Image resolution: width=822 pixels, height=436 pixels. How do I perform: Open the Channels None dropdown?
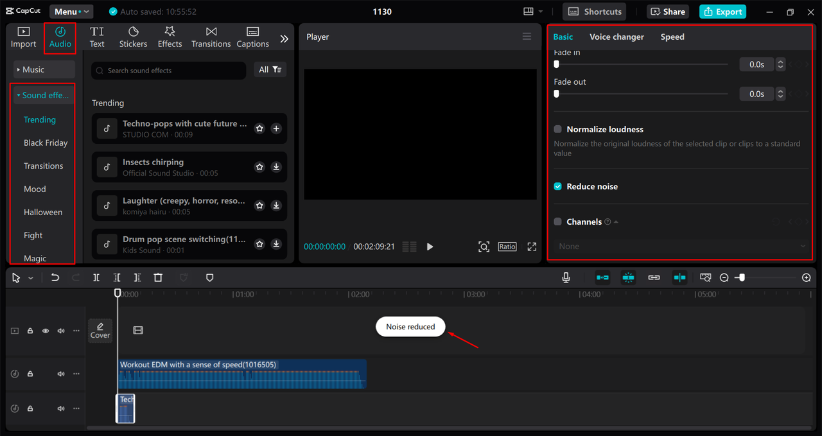[x=681, y=246]
